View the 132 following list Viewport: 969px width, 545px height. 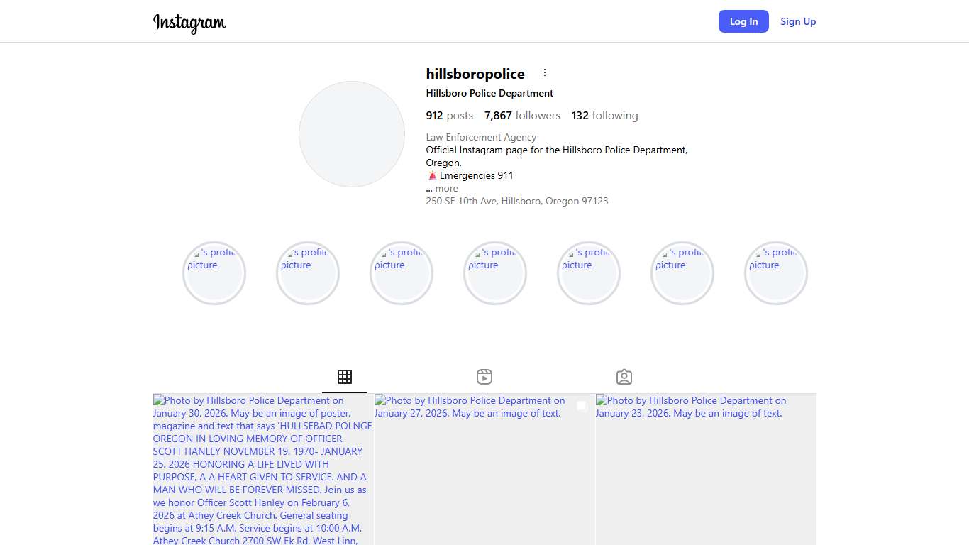tap(604, 116)
